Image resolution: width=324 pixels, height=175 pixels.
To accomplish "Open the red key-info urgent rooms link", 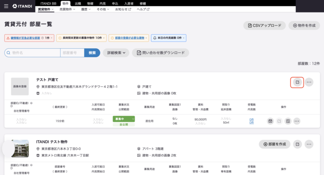I will [25, 38].
